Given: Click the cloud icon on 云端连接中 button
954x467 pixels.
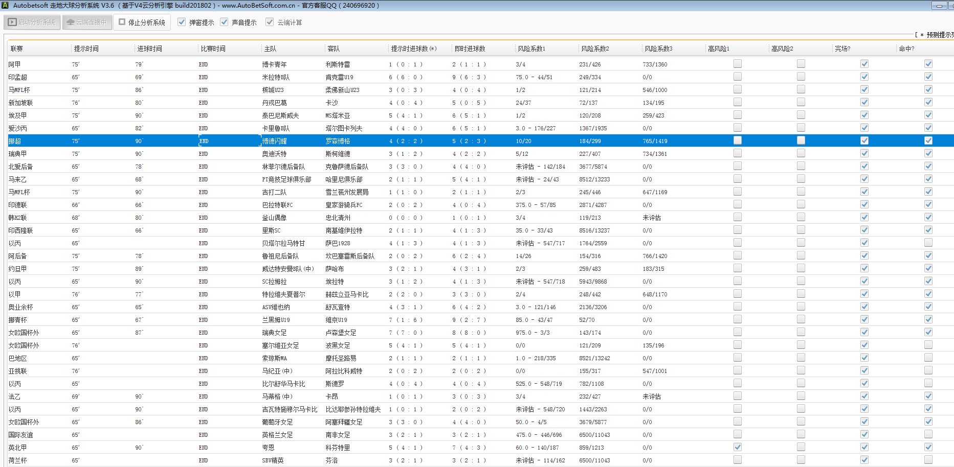Looking at the screenshot, I should pyautogui.click(x=71, y=22).
